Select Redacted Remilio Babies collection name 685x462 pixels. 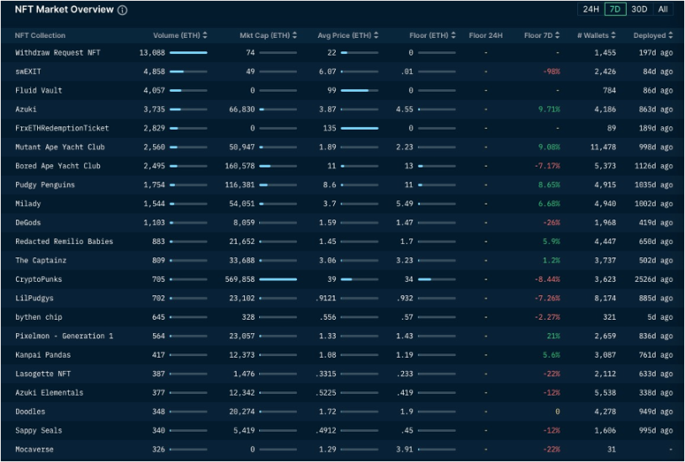64,241
